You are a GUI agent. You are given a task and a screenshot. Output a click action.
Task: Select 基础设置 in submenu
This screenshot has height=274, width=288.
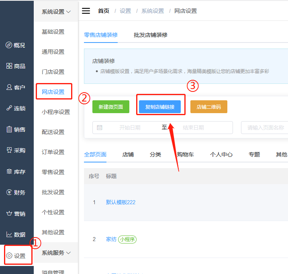tap(53, 32)
